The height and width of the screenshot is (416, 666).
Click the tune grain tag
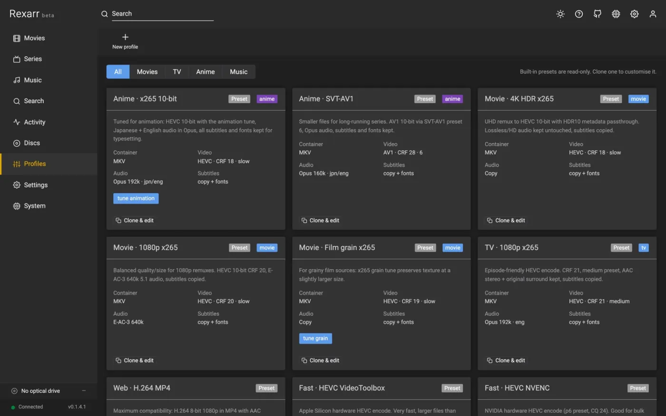tap(315, 339)
